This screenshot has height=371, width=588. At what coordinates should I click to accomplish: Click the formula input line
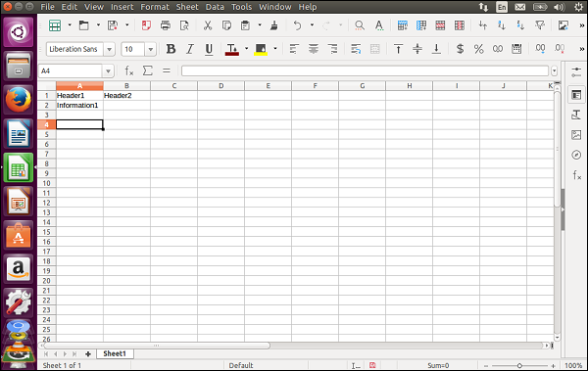coord(366,70)
